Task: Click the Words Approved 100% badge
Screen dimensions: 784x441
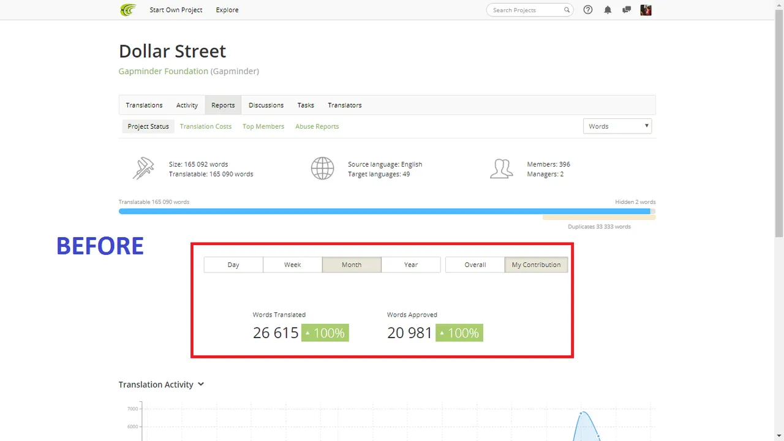Action: point(459,333)
